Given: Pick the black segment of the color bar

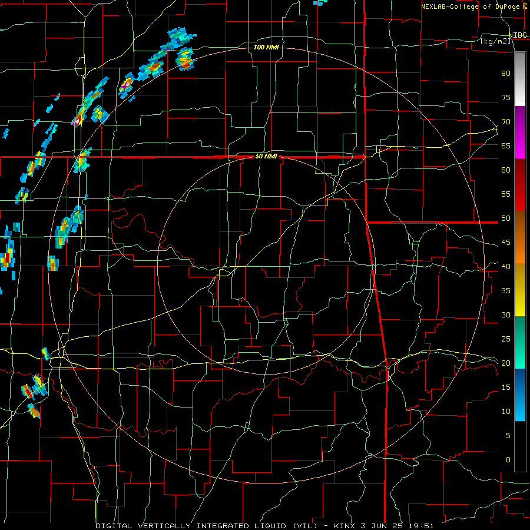Looking at the screenshot, I should [x=520, y=446].
